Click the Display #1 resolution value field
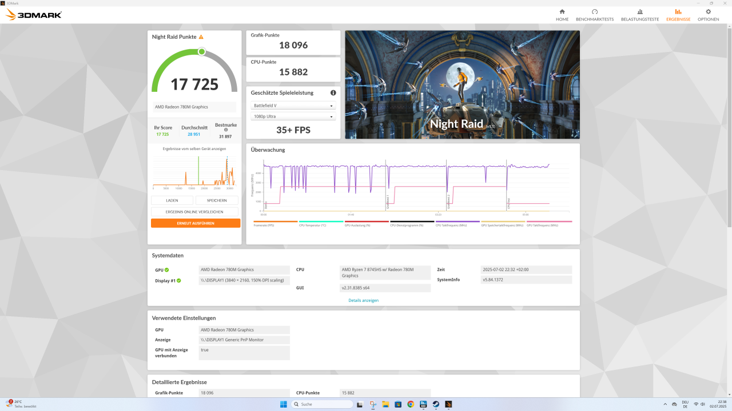732x411 pixels. tap(244, 280)
